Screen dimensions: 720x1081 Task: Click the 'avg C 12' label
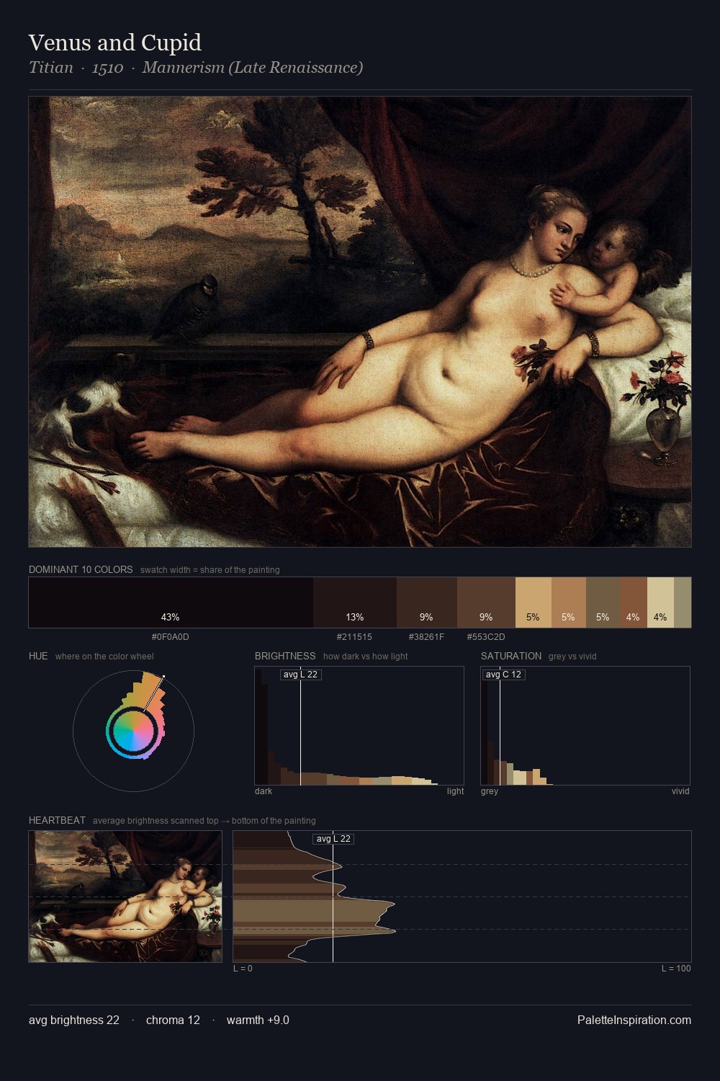click(x=503, y=675)
